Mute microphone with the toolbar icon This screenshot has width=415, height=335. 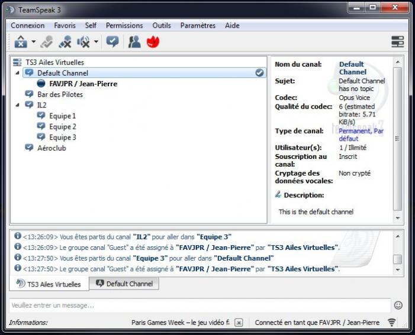tap(65, 42)
